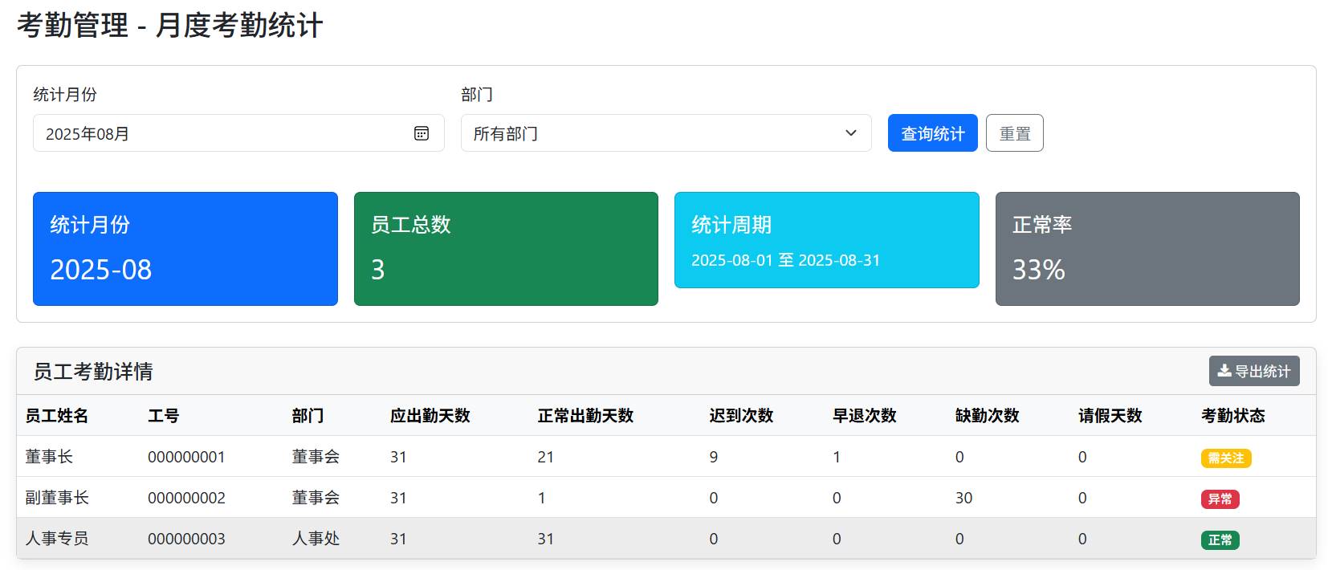Expand the 所有部门 department dropdown
Viewport: 1328px width, 570px height.
(x=666, y=133)
